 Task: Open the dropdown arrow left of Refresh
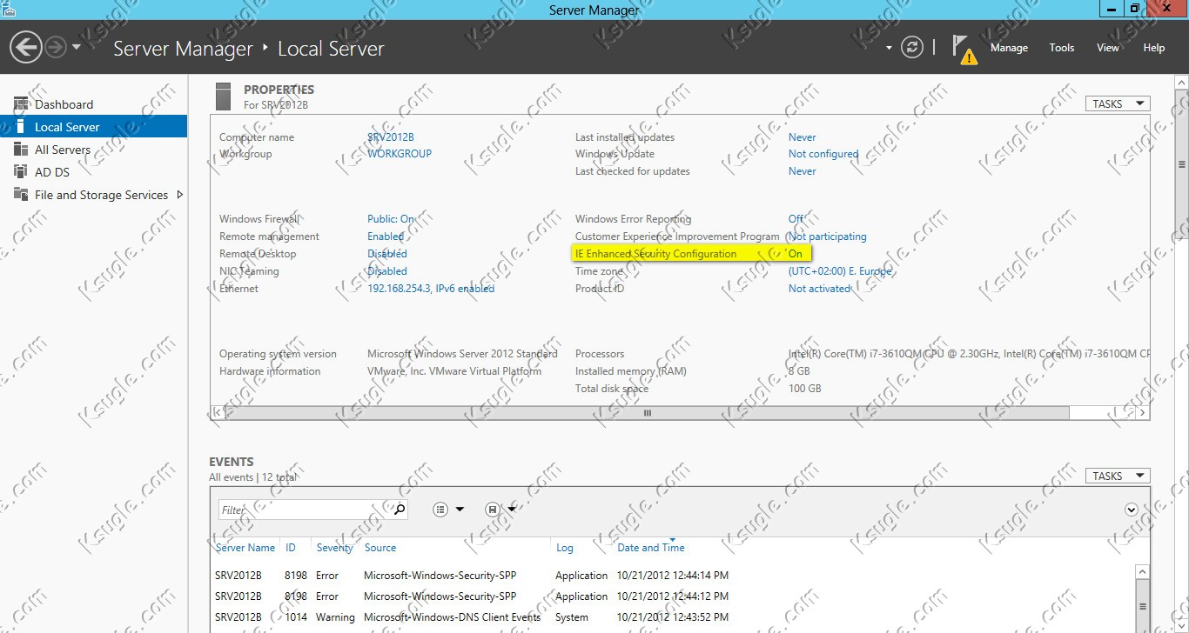(x=889, y=48)
